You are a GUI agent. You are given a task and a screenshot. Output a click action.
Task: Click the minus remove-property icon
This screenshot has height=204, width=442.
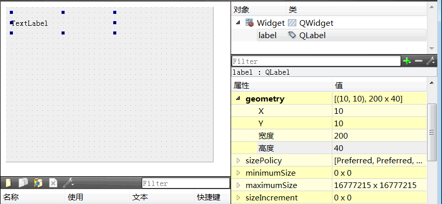click(x=419, y=61)
